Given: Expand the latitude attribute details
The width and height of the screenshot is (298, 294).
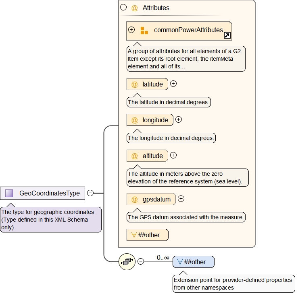Looking at the screenshot, I should tap(173, 84).
